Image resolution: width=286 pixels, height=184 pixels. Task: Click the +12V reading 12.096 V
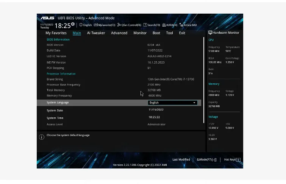[x=213, y=128]
